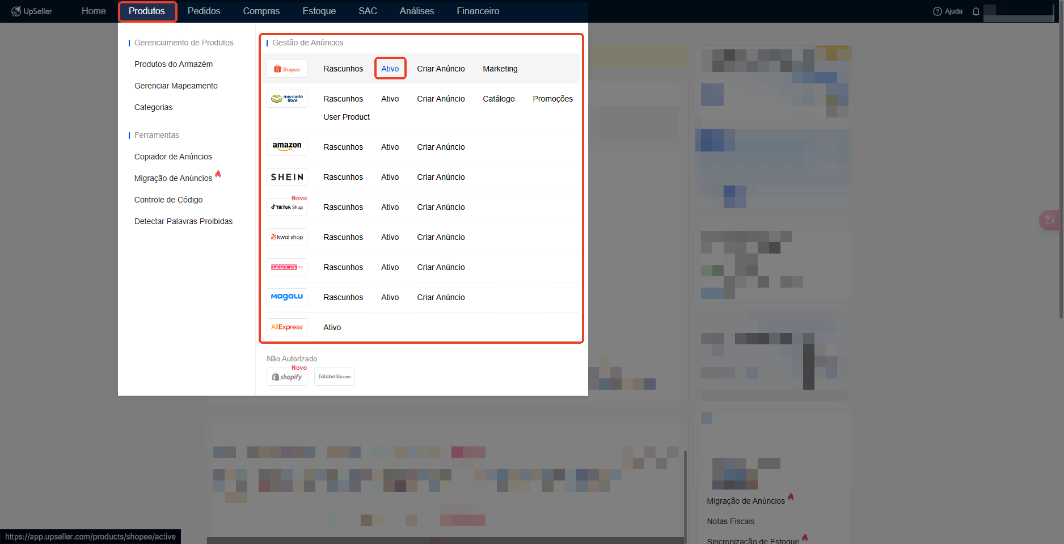Click Kwai Shop Criar Anúncio
Screen dimensions: 1064x544
click(441, 237)
